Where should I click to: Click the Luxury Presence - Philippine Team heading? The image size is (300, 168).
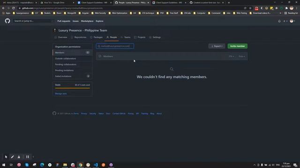click(x=82, y=30)
